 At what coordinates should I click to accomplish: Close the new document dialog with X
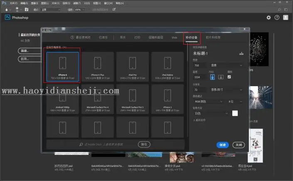245,29
